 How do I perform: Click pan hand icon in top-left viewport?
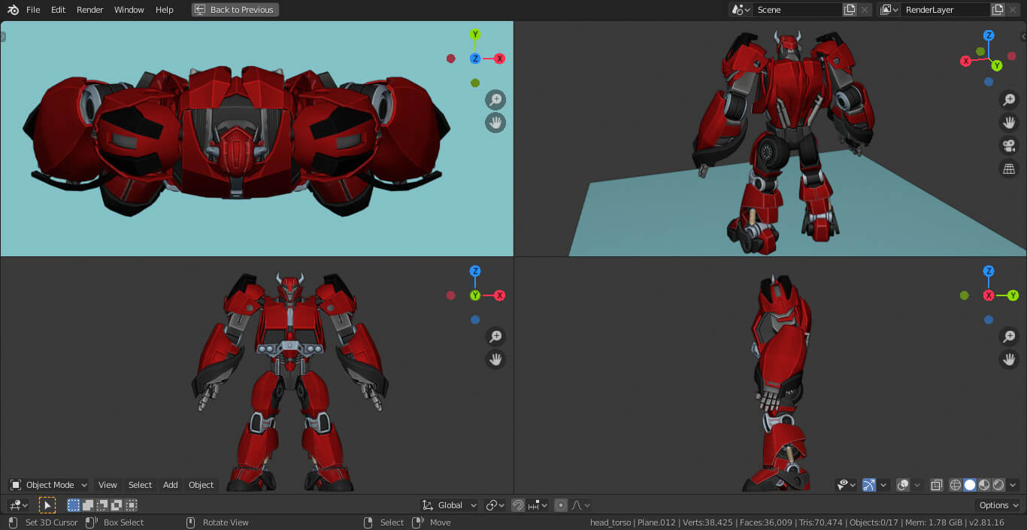tap(495, 123)
